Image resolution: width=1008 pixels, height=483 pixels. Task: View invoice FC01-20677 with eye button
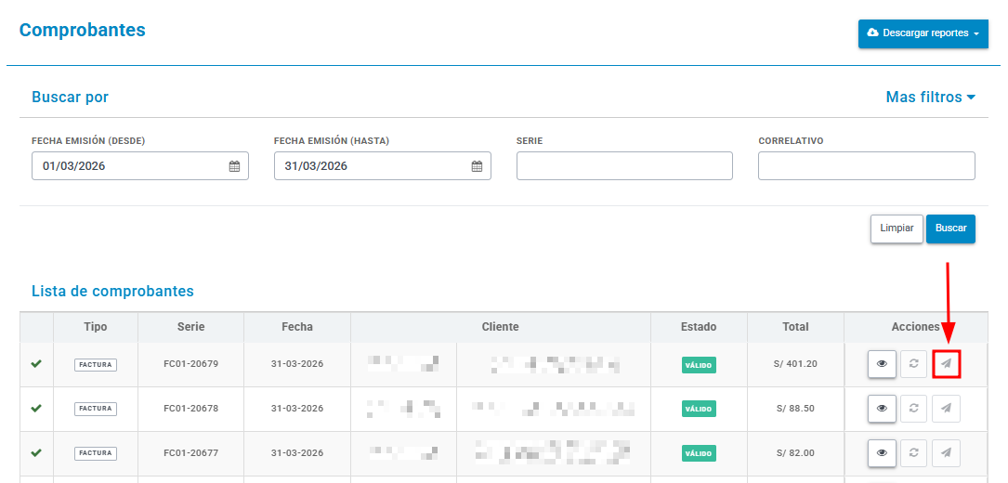pyautogui.click(x=882, y=452)
